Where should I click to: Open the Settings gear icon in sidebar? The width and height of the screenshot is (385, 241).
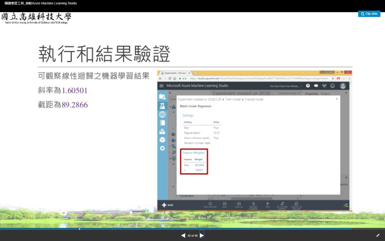162,148
